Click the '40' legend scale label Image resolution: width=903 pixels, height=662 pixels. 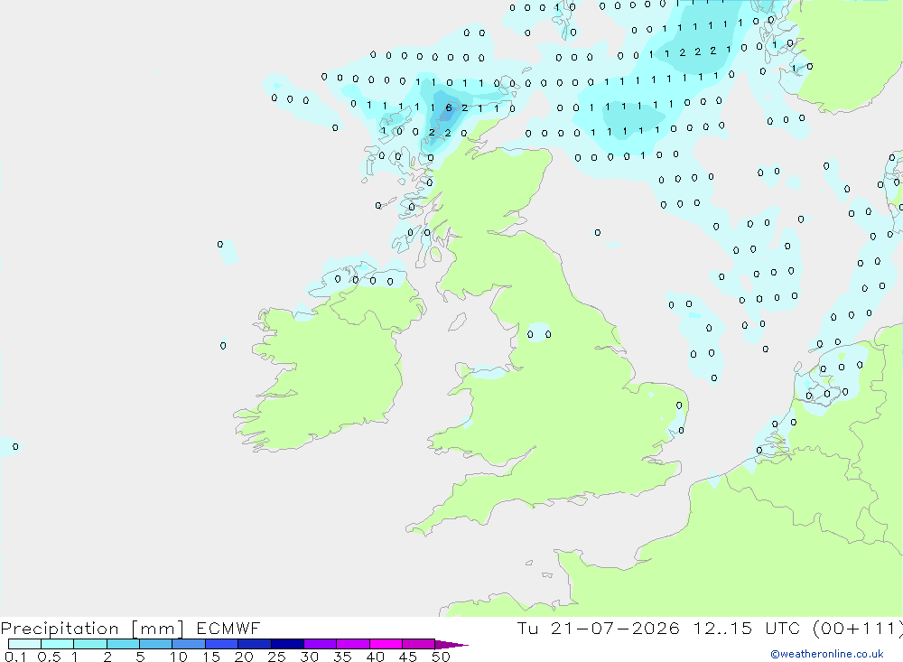pos(375,657)
